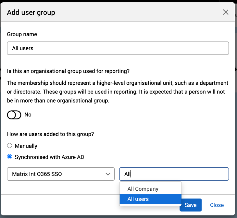
Task: Choose 'All Company' from the suggestion list
Action: (143, 189)
